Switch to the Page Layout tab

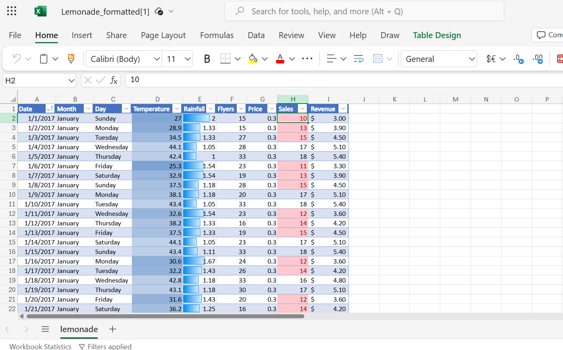[x=163, y=35]
